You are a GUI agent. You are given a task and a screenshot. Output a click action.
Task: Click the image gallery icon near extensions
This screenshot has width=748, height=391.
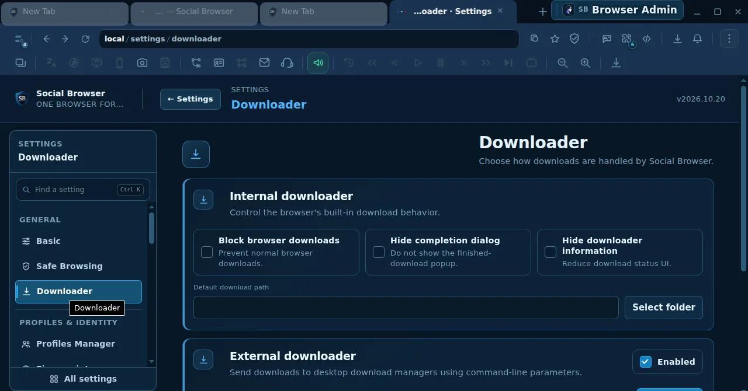[x=607, y=39]
